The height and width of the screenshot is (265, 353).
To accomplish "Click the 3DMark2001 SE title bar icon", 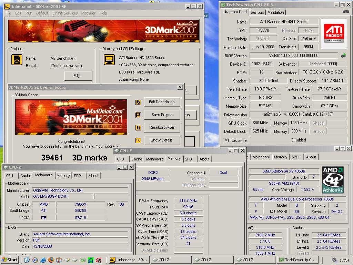I will (x=7, y=6).
